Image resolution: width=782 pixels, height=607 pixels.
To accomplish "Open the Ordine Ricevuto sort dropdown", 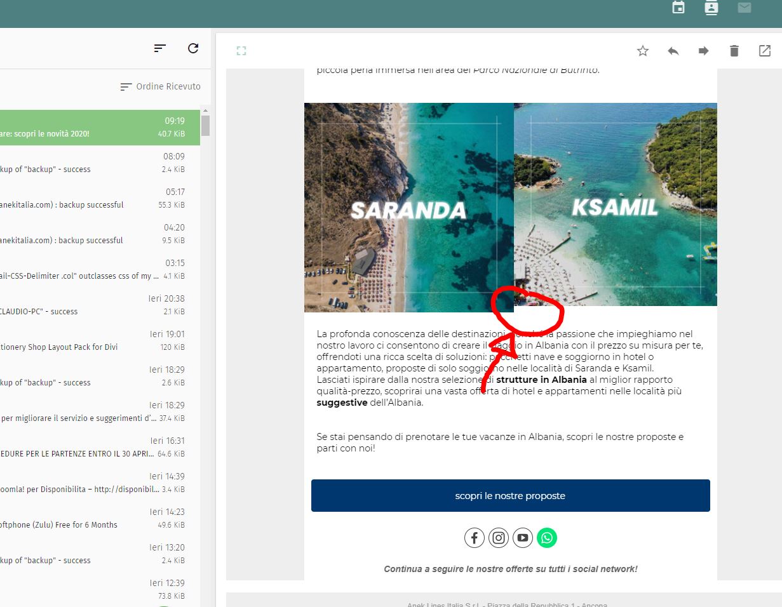I will pyautogui.click(x=161, y=86).
